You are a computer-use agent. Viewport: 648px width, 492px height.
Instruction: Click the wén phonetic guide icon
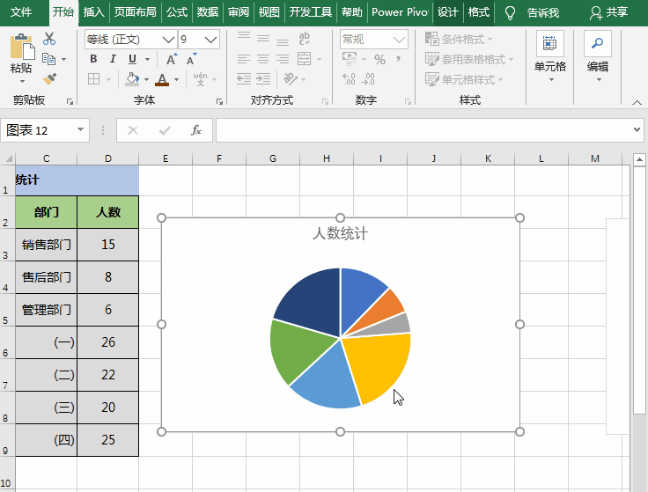pyautogui.click(x=200, y=79)
